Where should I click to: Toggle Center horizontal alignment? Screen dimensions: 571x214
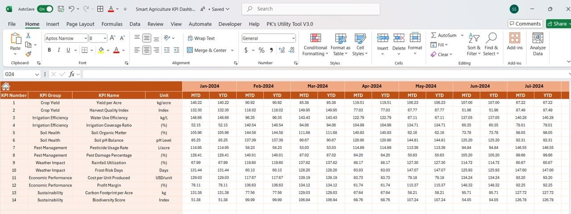tap(147, 50)
